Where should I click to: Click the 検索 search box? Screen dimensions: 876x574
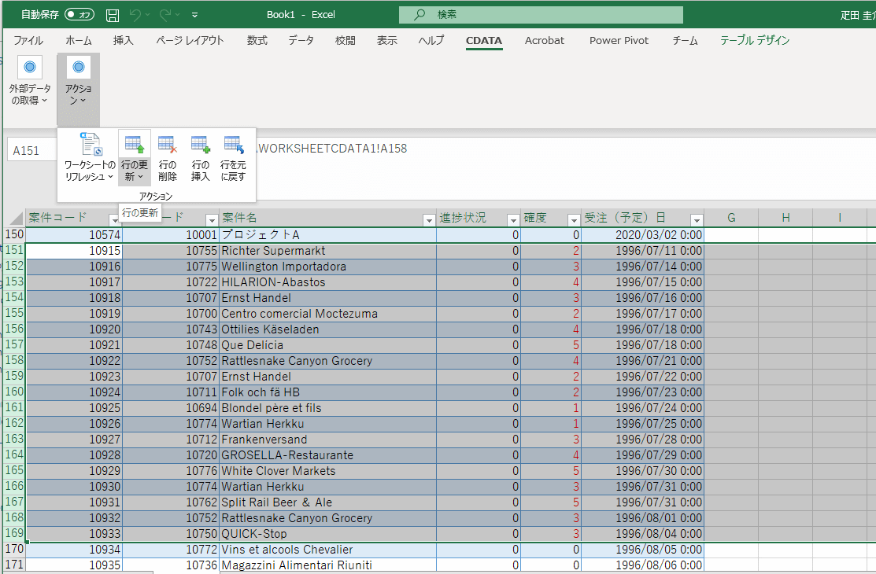540,15
